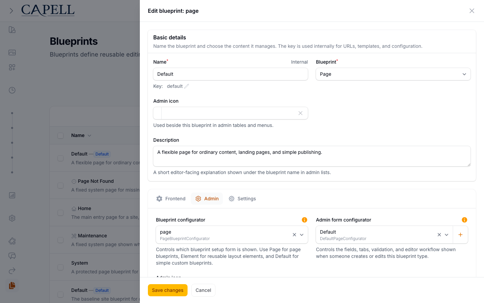This screenshot has height=303, width=484.
Task: Sort by the Name column chevron
Action: [x=89, y=136]
